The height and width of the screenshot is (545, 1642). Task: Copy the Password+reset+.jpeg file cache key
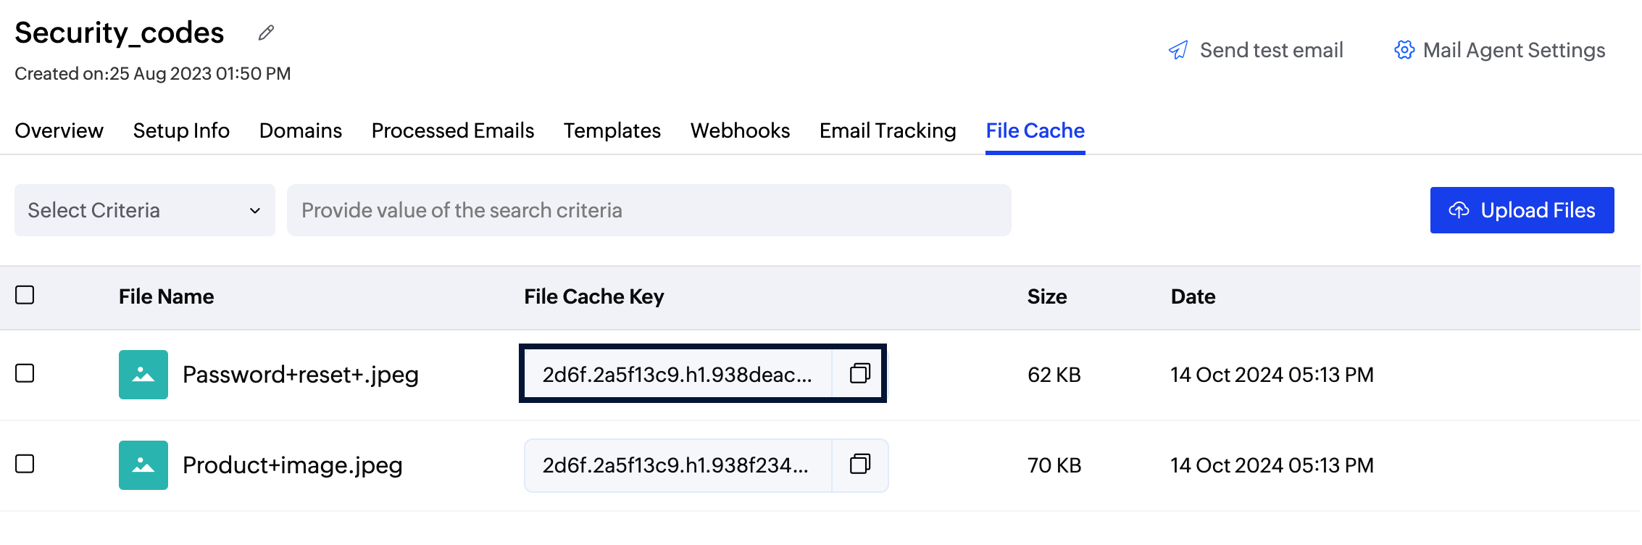pyautogui.click(x=859, y=373)
